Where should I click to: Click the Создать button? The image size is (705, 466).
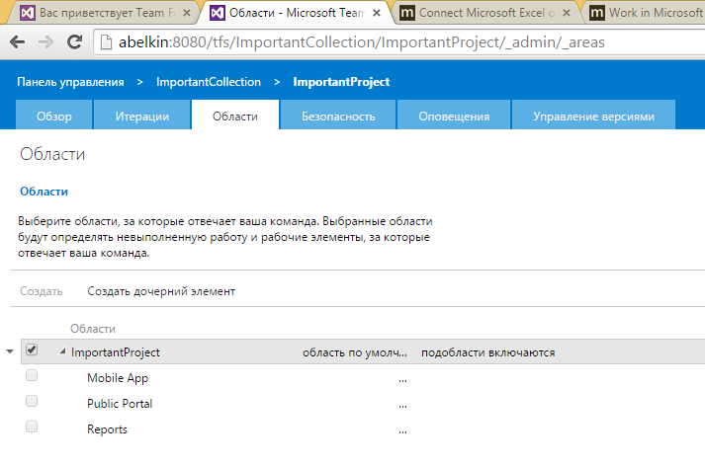(41, 291)
